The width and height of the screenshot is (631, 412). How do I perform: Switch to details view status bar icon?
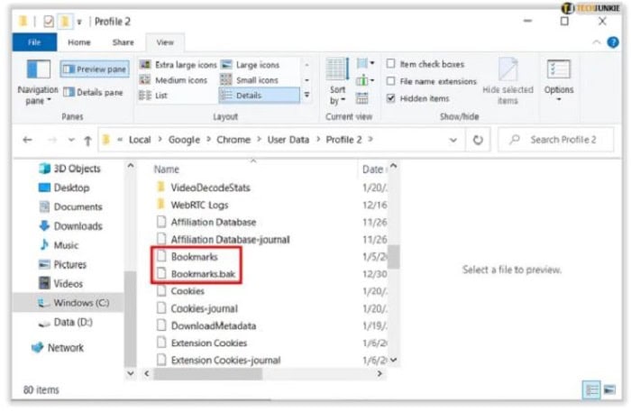click(x=591, y=389)
